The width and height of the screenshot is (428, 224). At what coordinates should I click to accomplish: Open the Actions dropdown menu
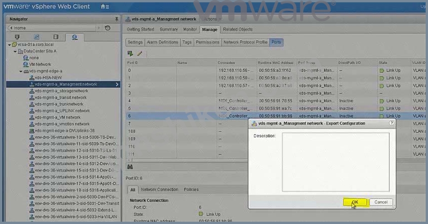pyautogui.click(x=212, y=19)
